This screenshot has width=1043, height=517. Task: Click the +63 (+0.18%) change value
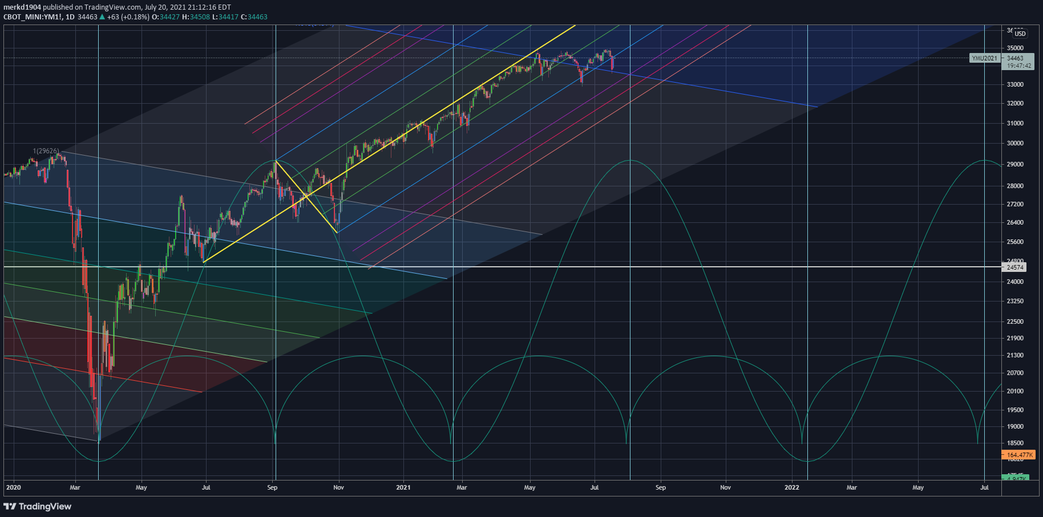(x=128, y=17)
